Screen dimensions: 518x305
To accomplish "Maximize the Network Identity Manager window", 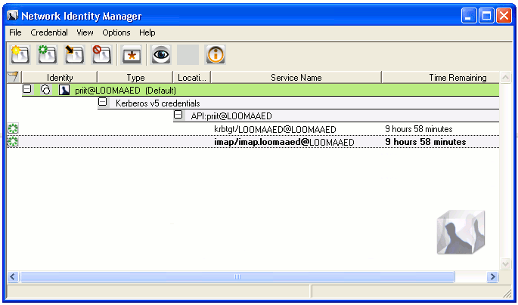I will tap(486, 16).
